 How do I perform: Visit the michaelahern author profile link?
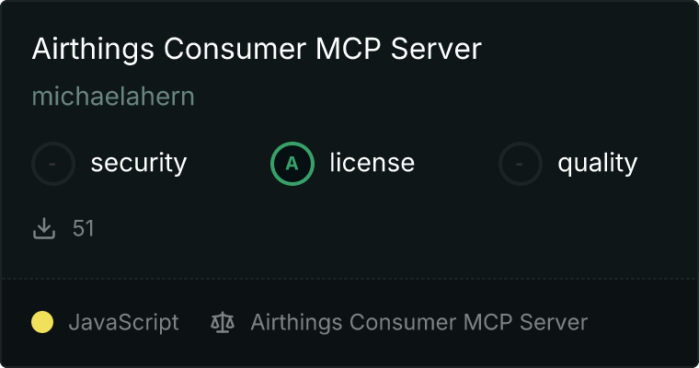(x=113, y=97)
